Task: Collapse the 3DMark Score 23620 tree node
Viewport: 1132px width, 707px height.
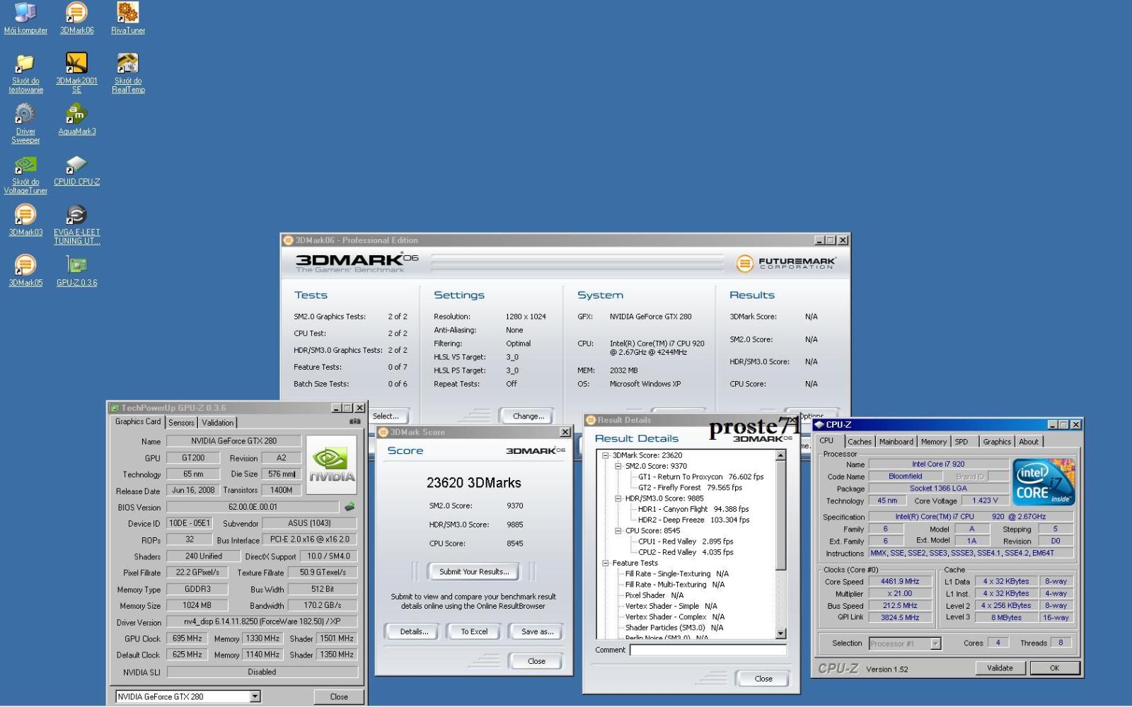Action: (x=606, y=455)
